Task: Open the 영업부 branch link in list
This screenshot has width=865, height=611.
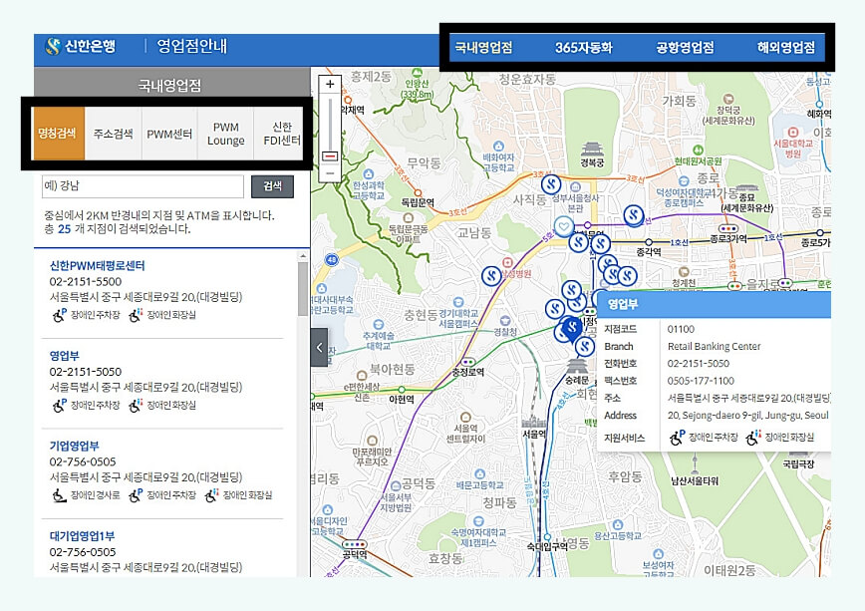Action: (64, 356)
